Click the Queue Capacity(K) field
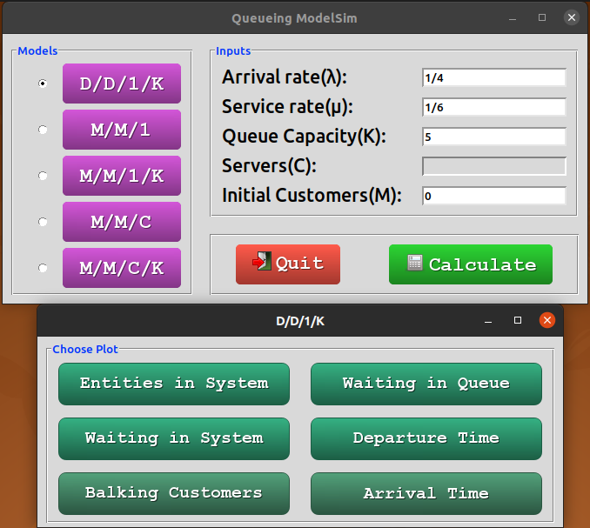Image resolution: width=590 pixels, height=528 pixels. (x=493, y=137)
